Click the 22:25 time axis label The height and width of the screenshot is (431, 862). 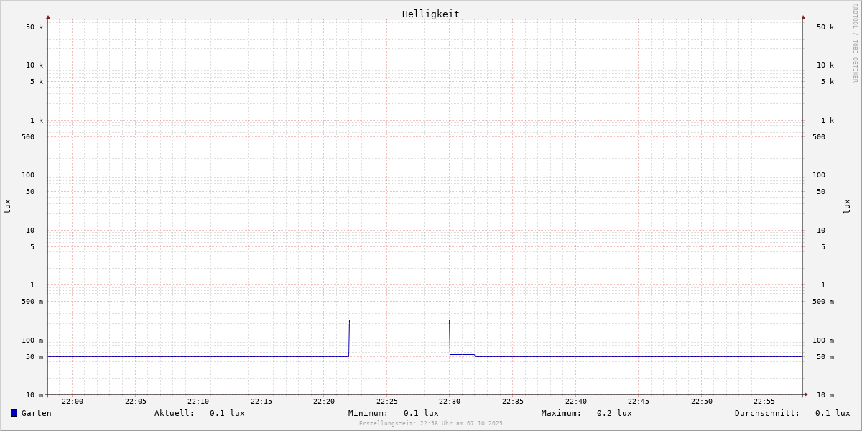(387, 402)
